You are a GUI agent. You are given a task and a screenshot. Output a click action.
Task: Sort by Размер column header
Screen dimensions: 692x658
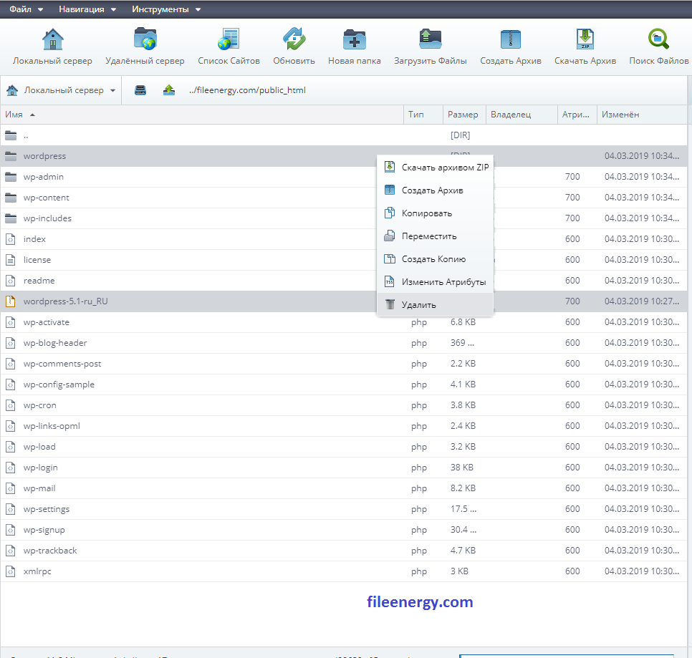pos(463,115)
